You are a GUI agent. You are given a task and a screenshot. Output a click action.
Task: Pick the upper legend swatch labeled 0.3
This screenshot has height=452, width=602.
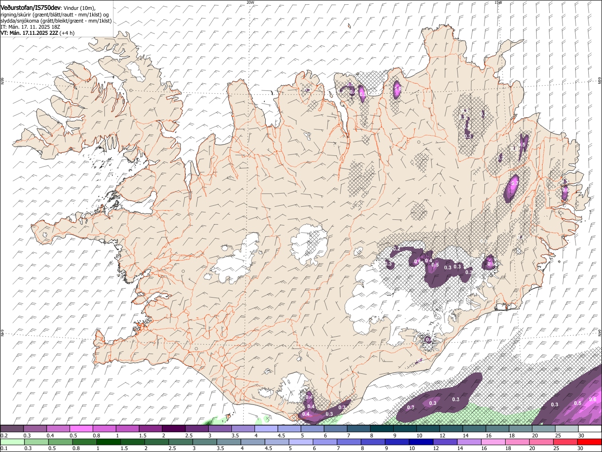[35, 429]
